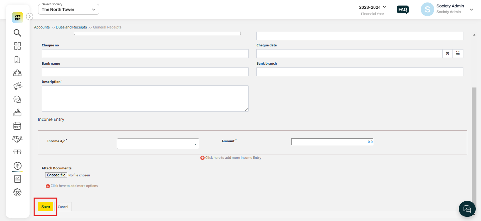
Task: Open the settings gear icon
Action: tap(17, 192)
